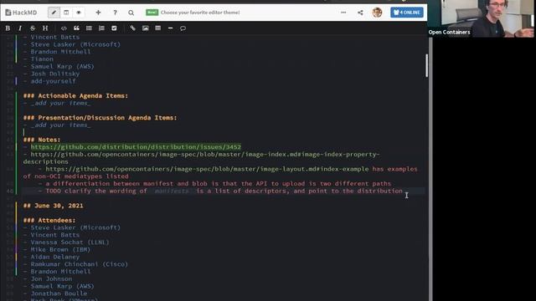Screen dimensions: 536x301
Task: Apply bold formatting
Action: click(x=8, y=28)
